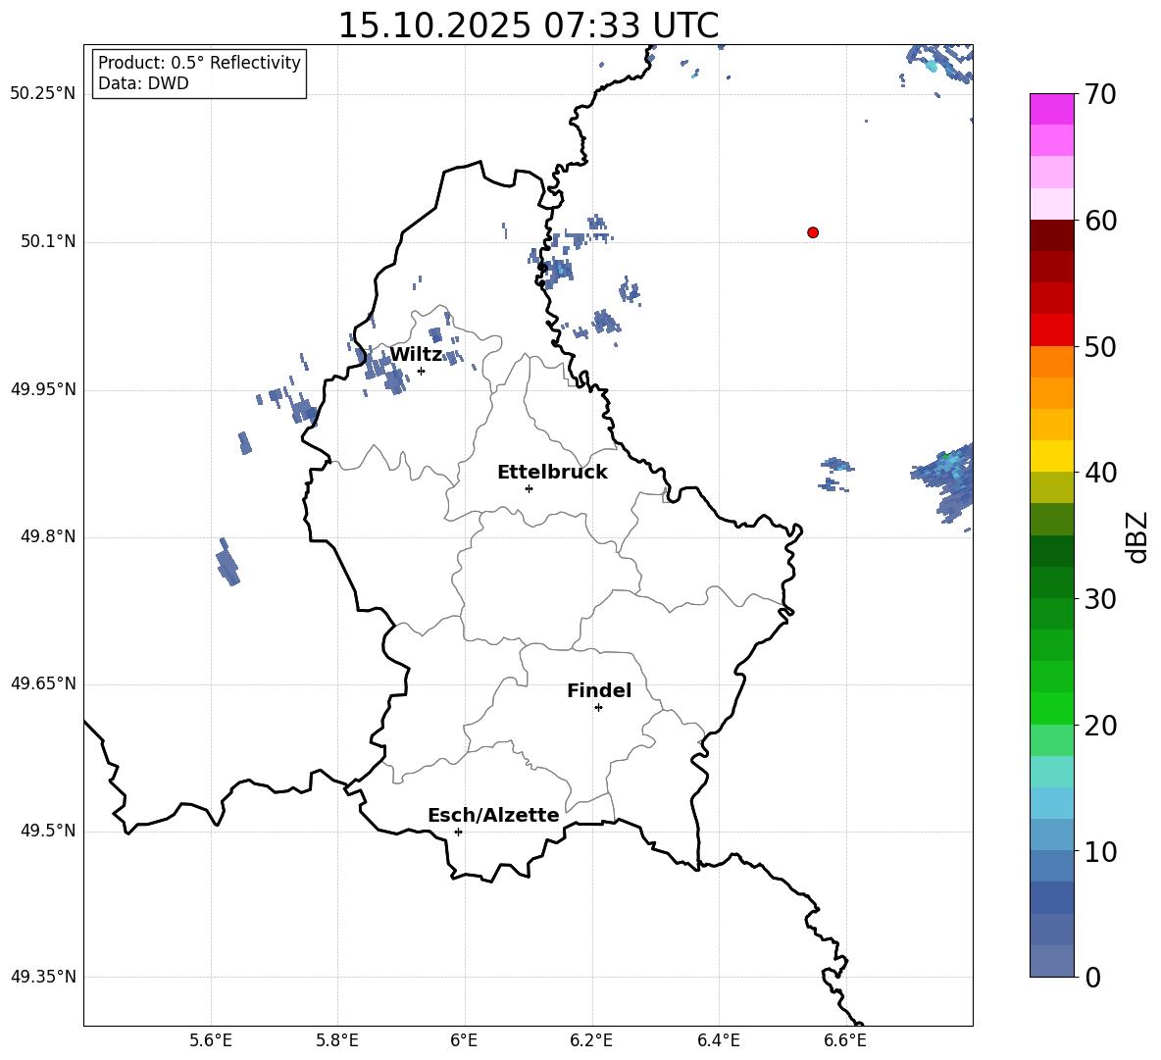Select the Esch/Alzette station label
The height and width of the screenshot is (1060, 1161).
pos(494,815)
